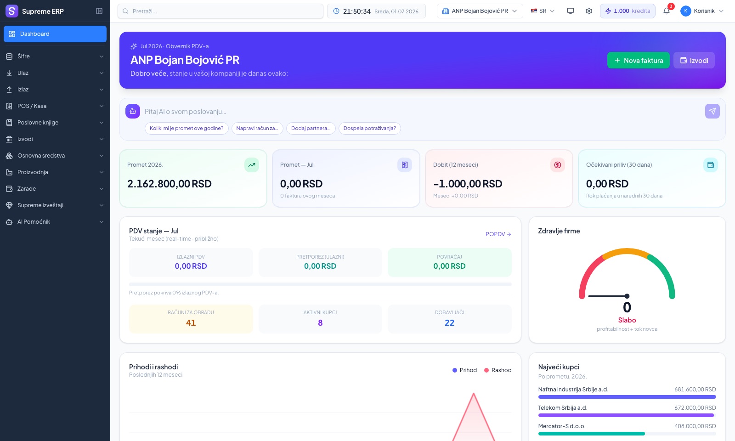The height and width of the screenshot is (441, 735).
Task: Open settings via the gear icon
Action: pyautogui.click(x=589, y=11)
